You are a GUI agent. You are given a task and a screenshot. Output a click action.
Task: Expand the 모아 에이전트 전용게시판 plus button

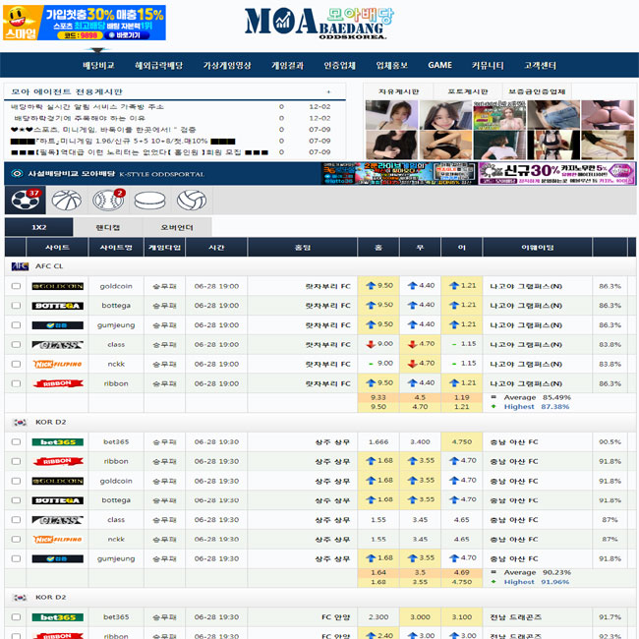(328, 92)
